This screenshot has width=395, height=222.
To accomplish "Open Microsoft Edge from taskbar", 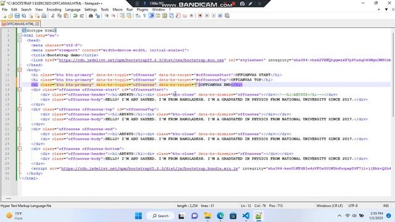I will [x=220, y=216].
